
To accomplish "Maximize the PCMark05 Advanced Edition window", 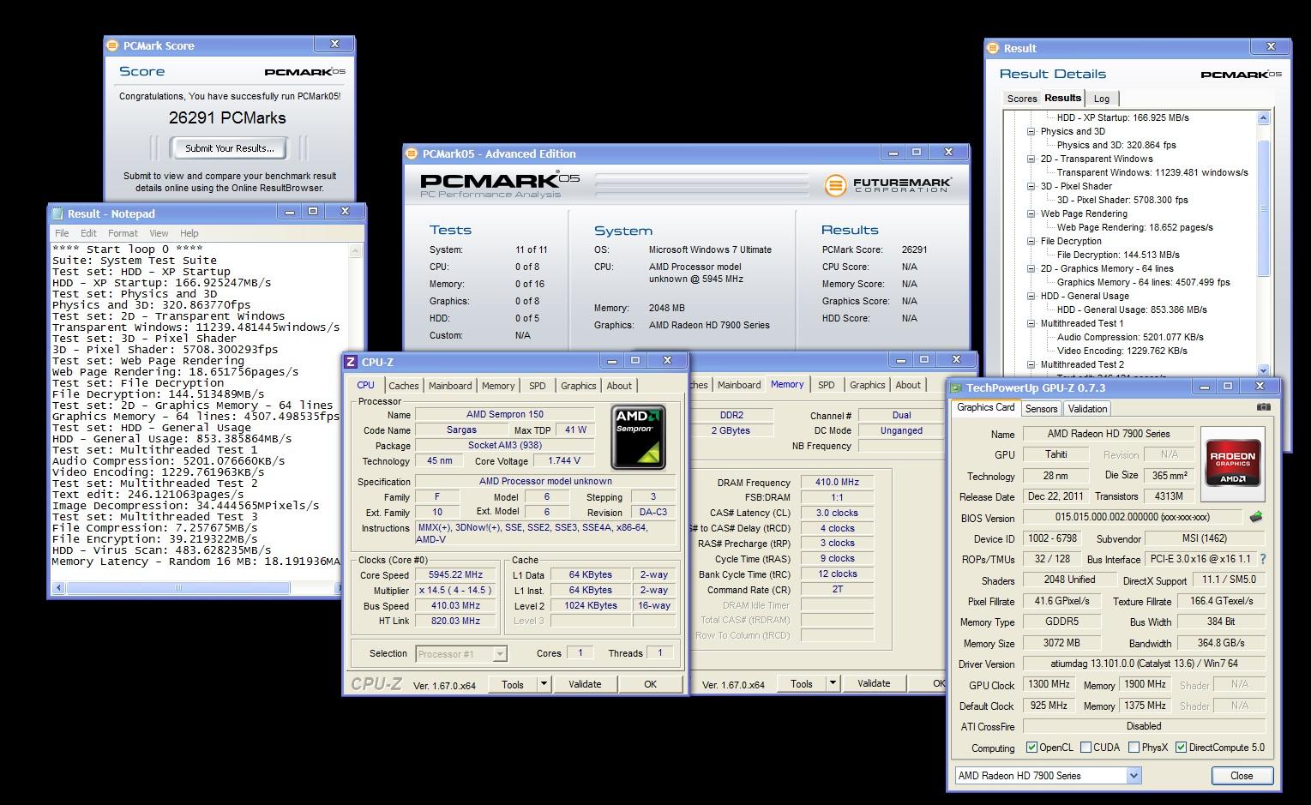I will (917, 152).
